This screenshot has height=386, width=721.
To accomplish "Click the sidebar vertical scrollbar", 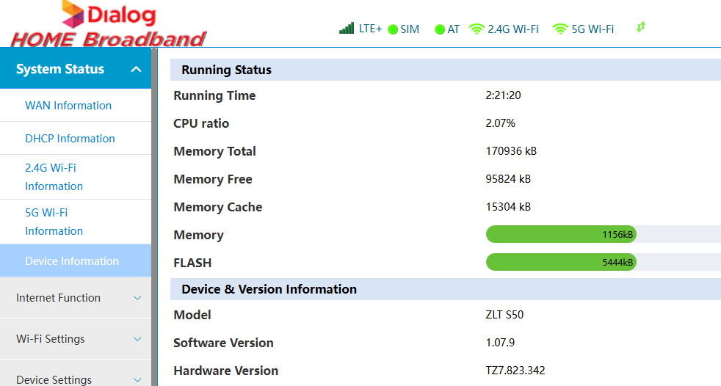I will (154, 216).
